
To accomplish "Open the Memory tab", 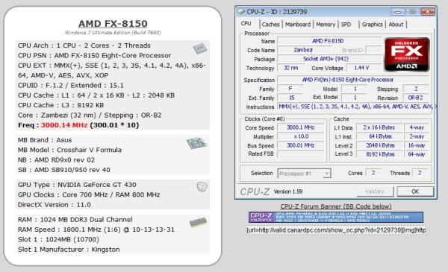I will [326, 25].
